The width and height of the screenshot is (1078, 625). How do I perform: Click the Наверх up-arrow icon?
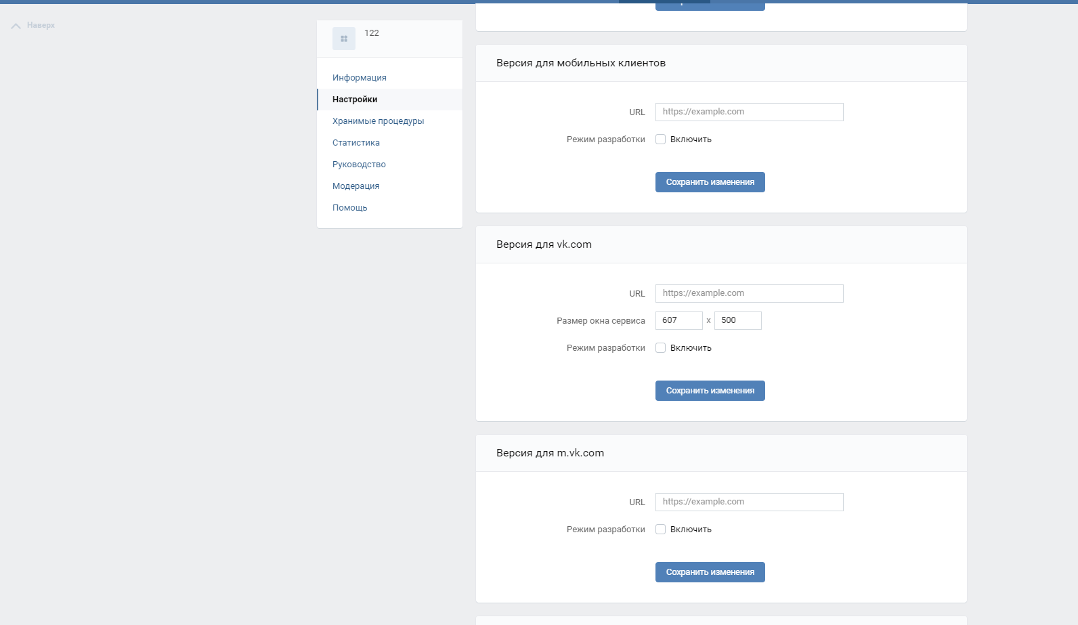[x=16, y=26]
